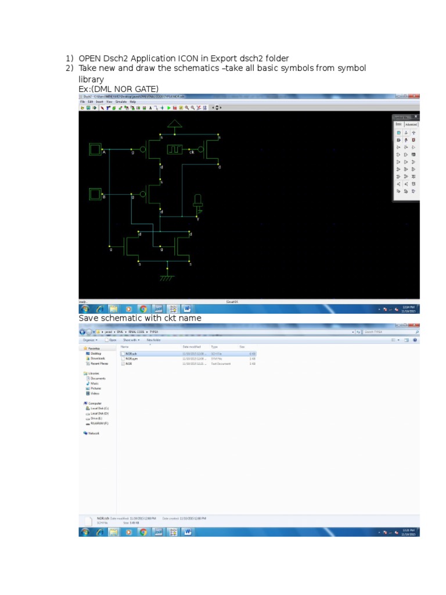Select the NOR.sch file in Explorer
446x595 pixels.
(188, 354)
